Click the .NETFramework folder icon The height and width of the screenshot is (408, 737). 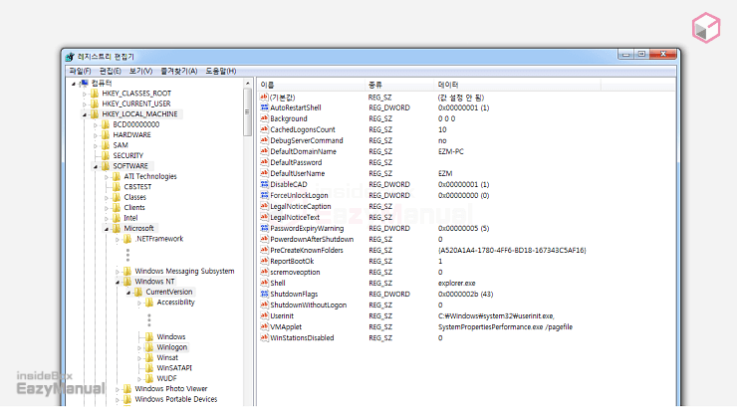[127, 239]
